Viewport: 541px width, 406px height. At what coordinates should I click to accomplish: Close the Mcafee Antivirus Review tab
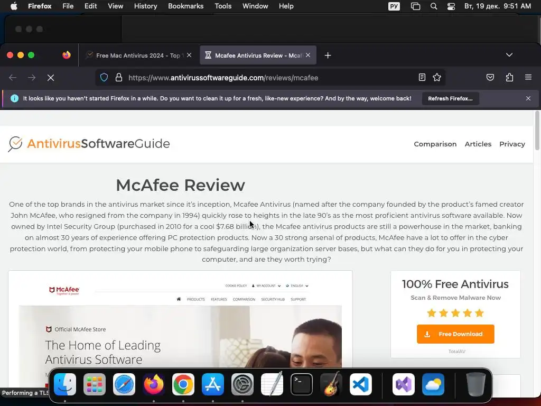click(308, 55)
